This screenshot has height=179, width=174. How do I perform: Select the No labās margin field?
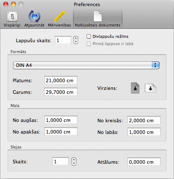[144, 132]
